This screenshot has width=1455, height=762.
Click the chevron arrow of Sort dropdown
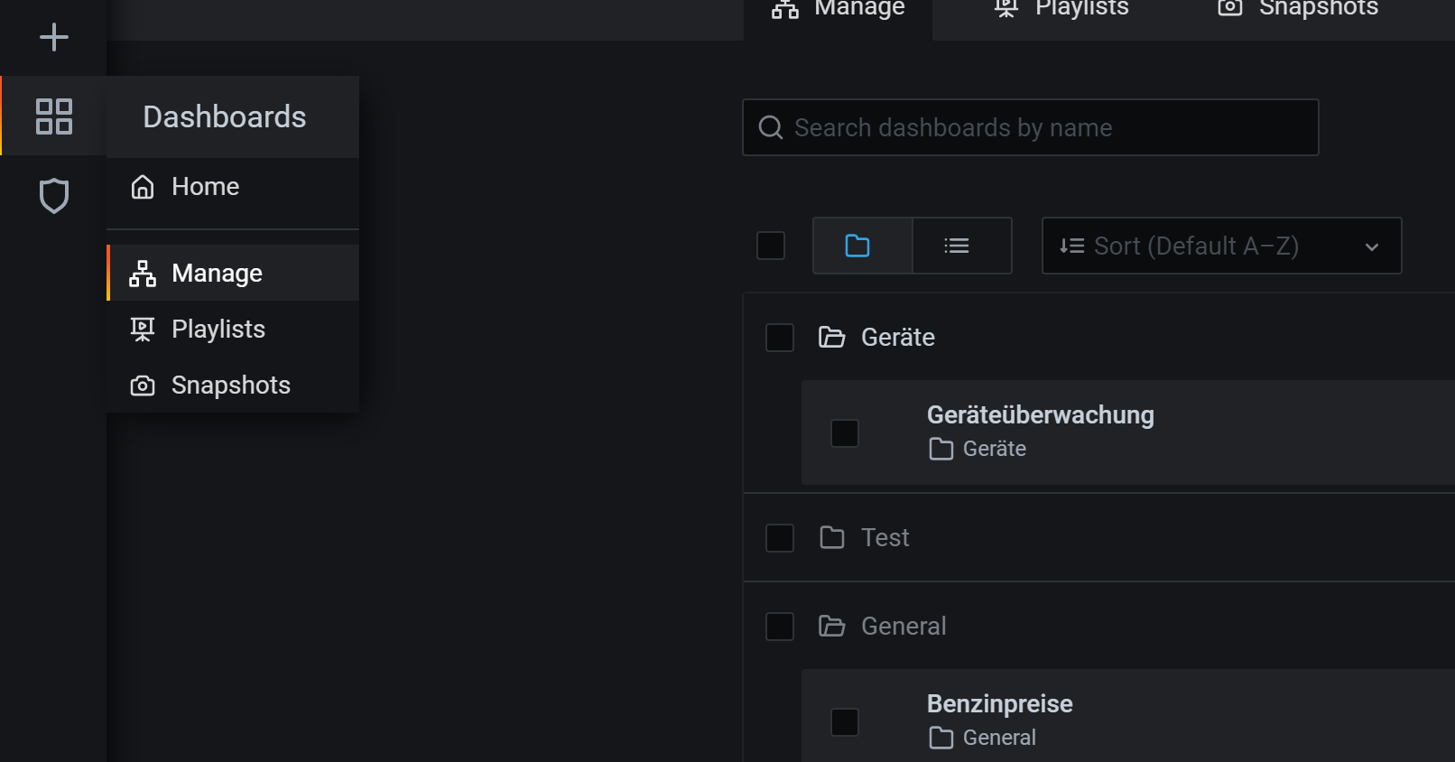click(x=1372, y=246)
